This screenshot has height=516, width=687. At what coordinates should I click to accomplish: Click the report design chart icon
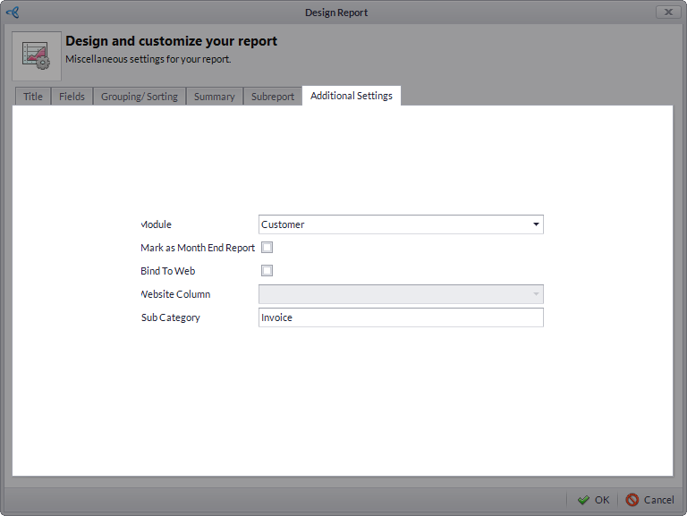[37, 55]
